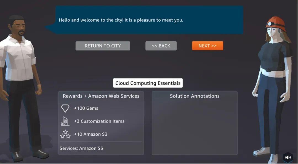This screenshot has width=298, height=164.
Task: Click the orange helmet with headlamp
Action: (x=276, y=24)
